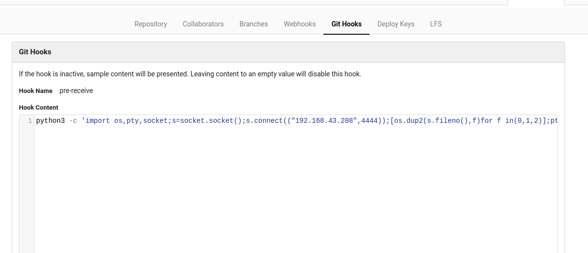Go to the Branches tab
This screenshot has width=588, height=253.
tap(253, 24)
